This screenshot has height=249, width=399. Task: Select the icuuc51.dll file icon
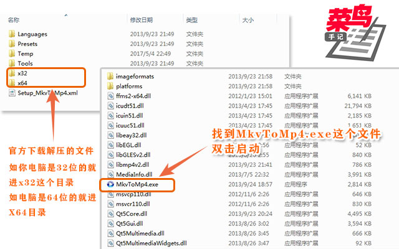pos(110,126)
